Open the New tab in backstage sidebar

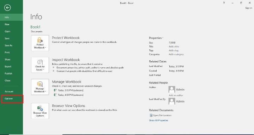11,24
